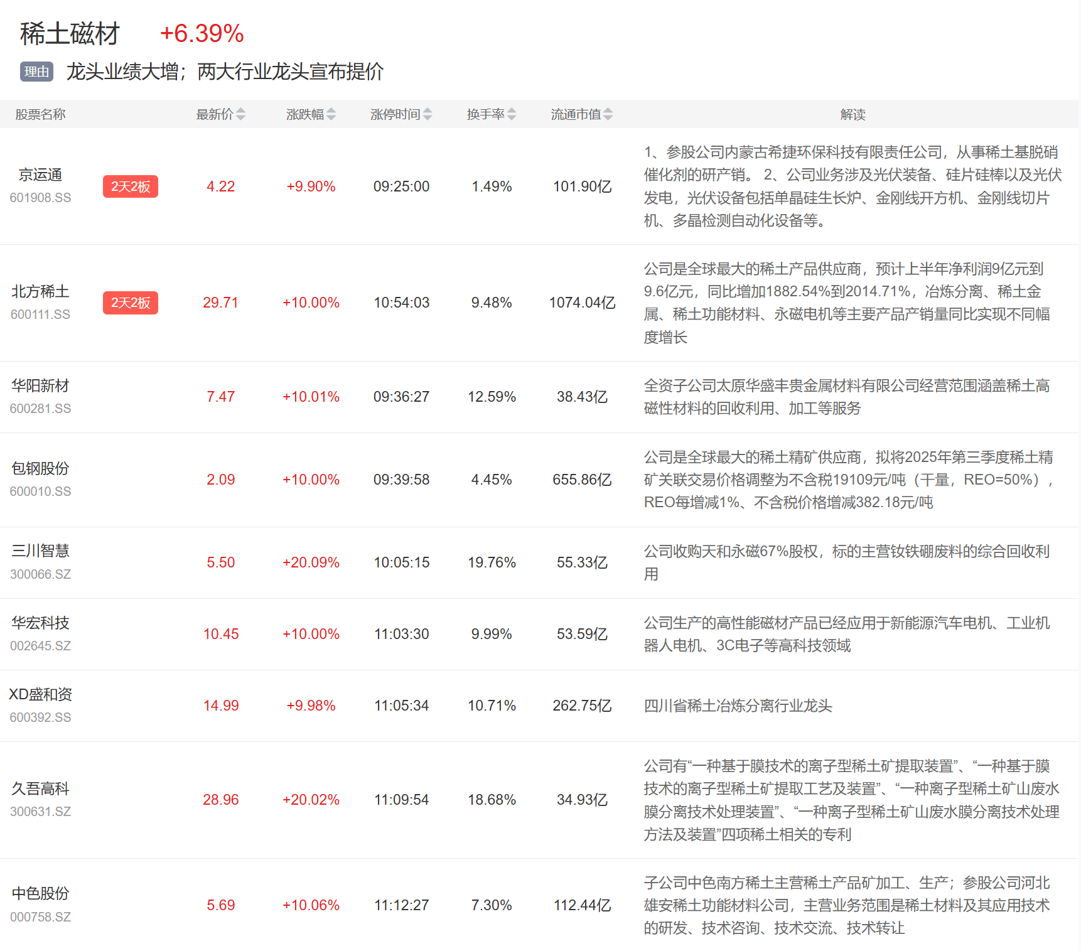Click 涨跌幅 header label
The width and height of the screenshot is (1081, 951).
tap(305, 114)
